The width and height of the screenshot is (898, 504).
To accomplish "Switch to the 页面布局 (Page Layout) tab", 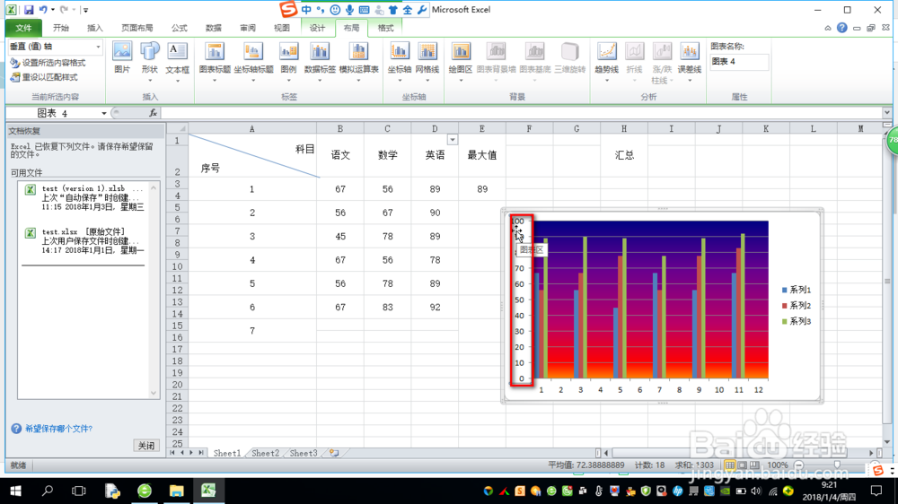I will 136,28.
